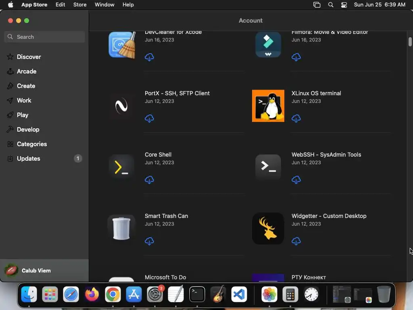Open PortX - SSH, SFTP Client title
Image resolution: width=413 pixels, height=310 pixels.
[x=177, y=93]
